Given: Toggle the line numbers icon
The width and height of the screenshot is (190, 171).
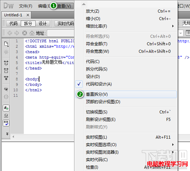Looking at the screenshot, I should 6,108.
